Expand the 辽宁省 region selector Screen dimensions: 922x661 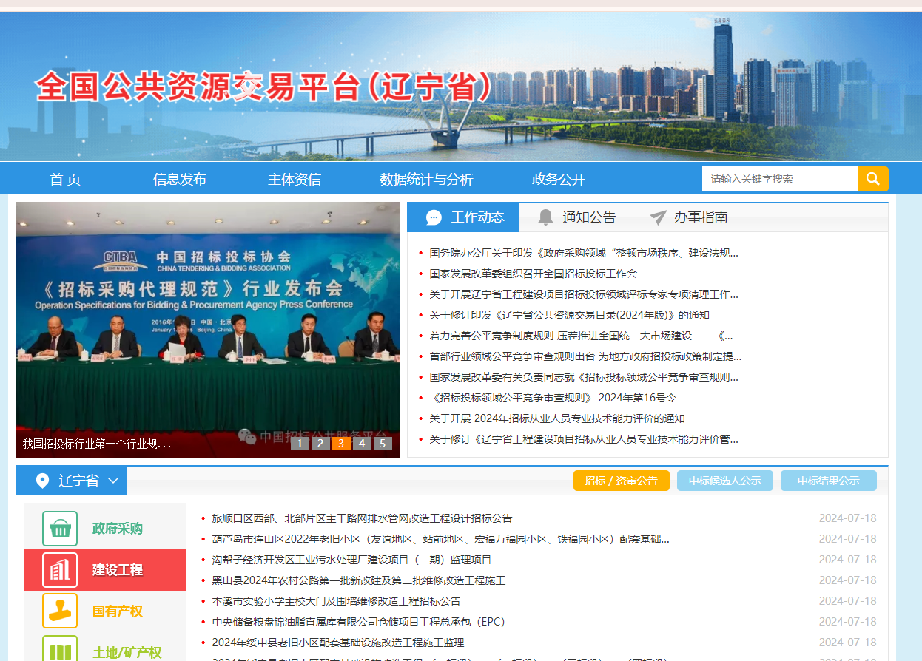(112, 481)
